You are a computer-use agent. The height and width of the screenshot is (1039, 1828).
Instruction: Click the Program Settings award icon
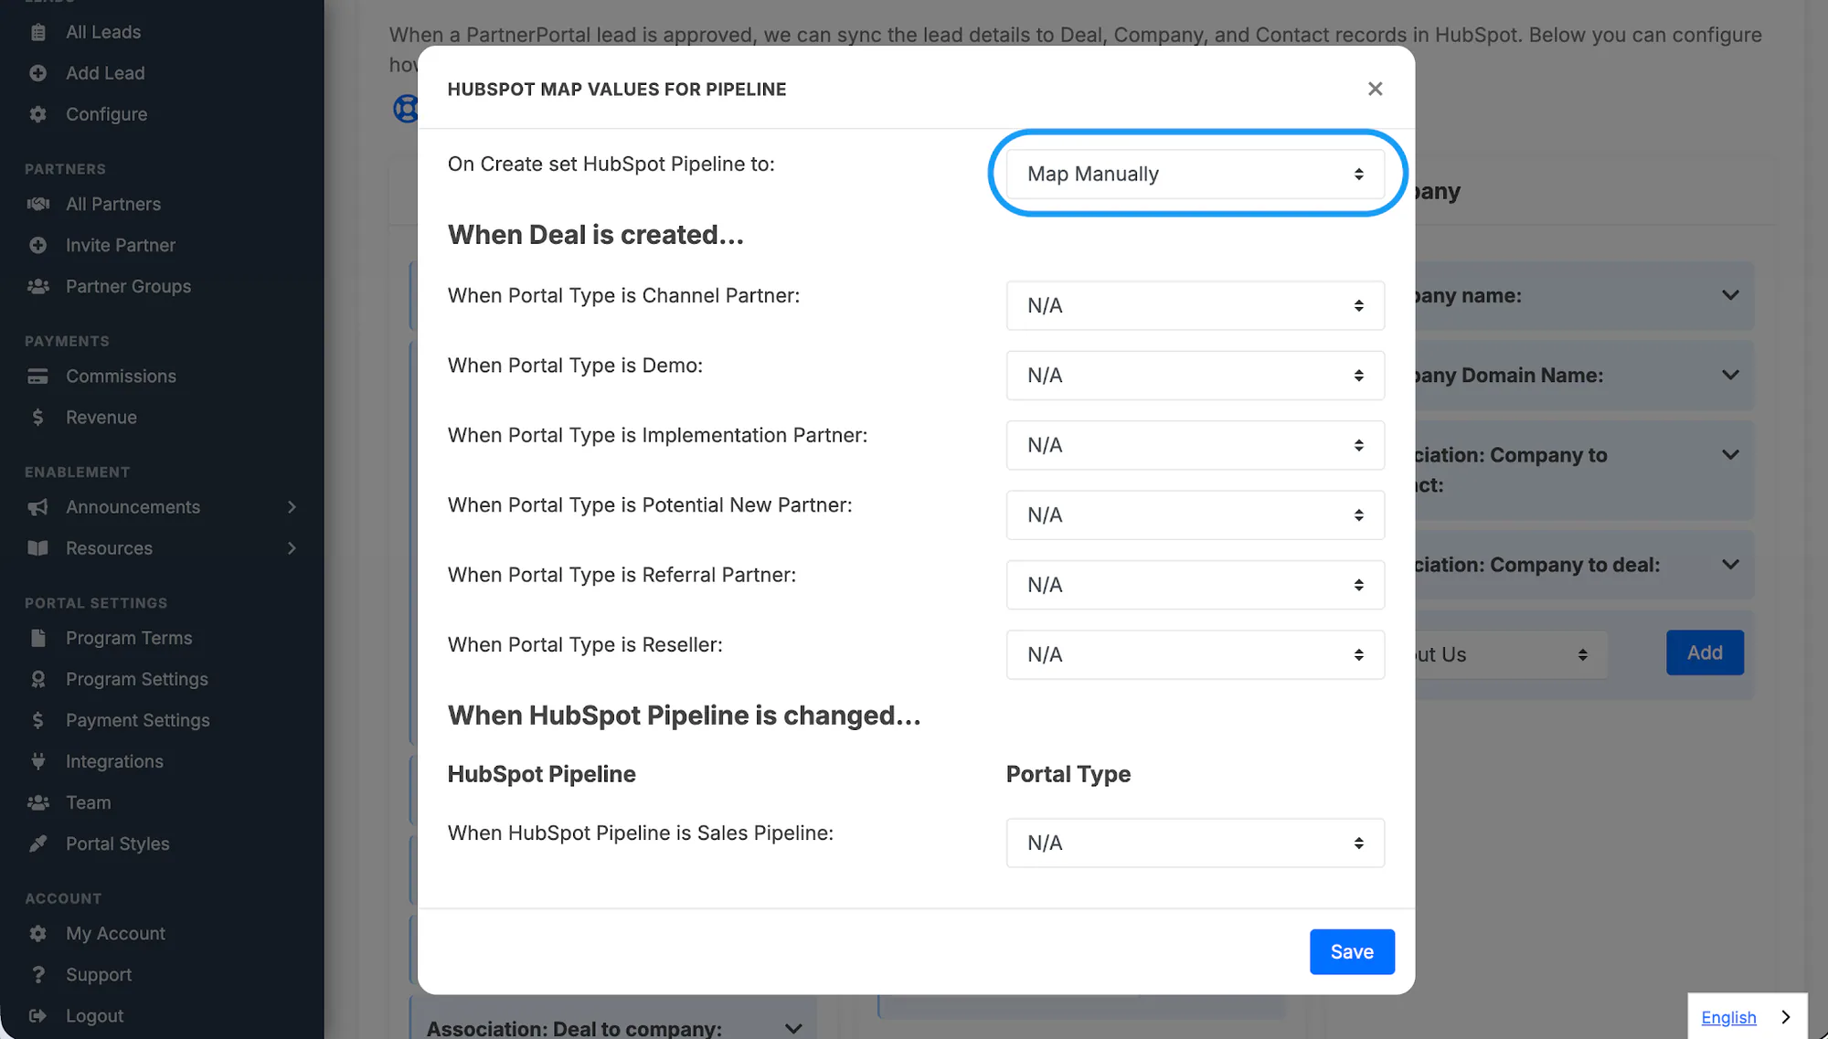point(37,679)
